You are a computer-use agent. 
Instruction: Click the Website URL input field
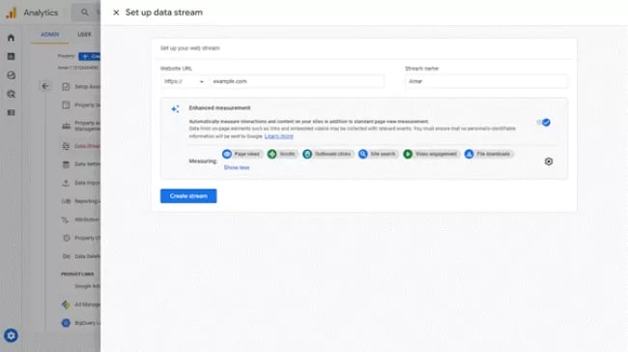(x=297, y=81)
